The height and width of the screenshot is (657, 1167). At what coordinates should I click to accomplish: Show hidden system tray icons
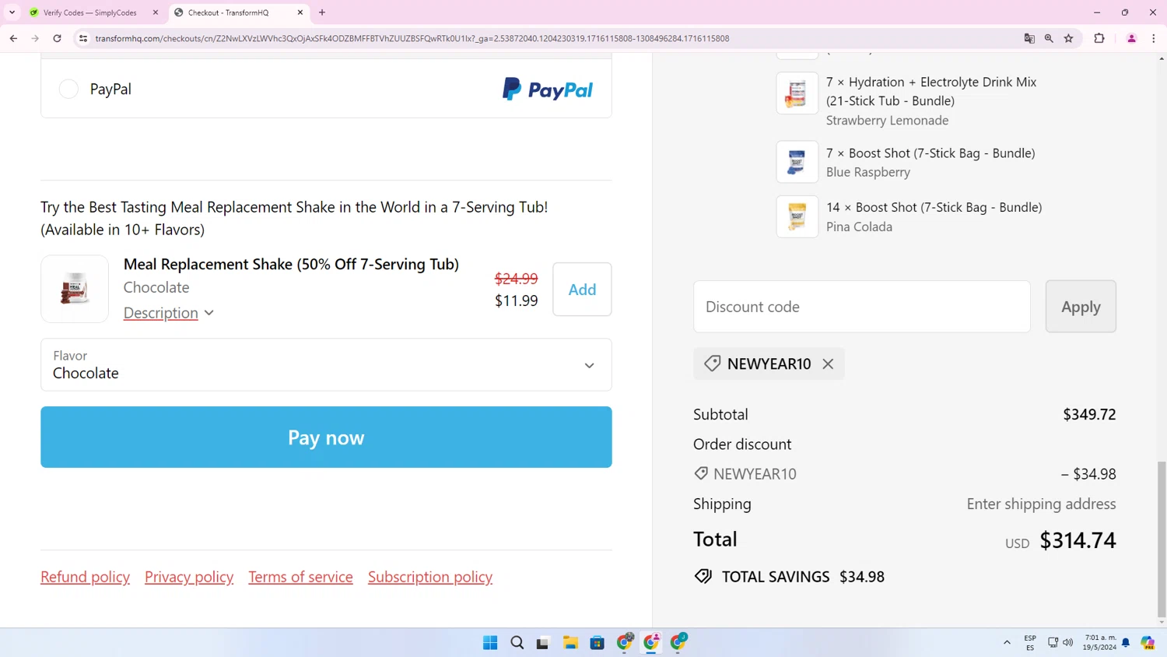pos(1007,643)
